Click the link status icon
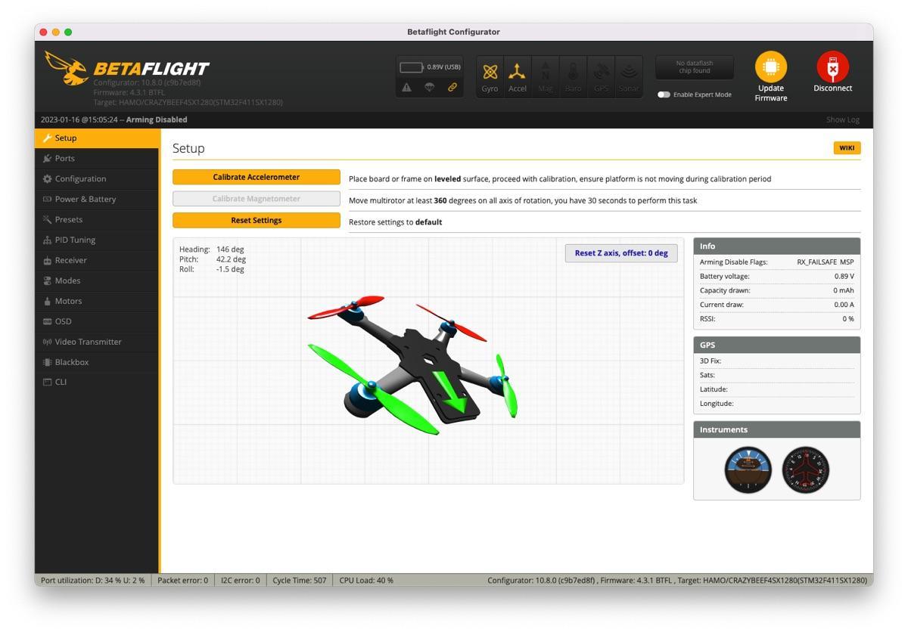This screenshot has height=632, width=908. click(x=452, y=87)
